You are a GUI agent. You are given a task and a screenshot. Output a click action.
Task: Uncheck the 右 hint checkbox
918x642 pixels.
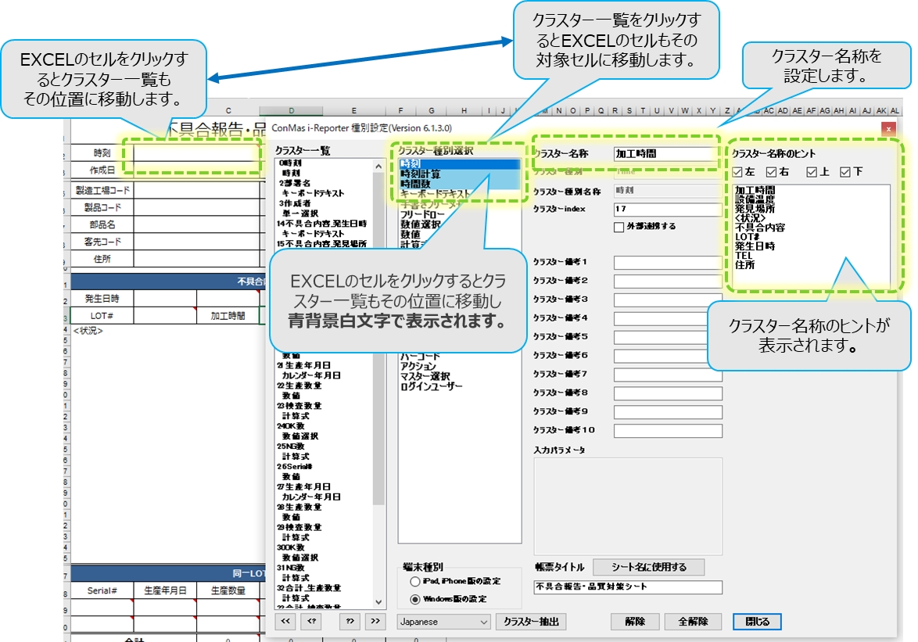click(773, 171)
